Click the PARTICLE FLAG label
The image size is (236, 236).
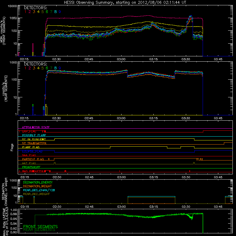[33, 159]
